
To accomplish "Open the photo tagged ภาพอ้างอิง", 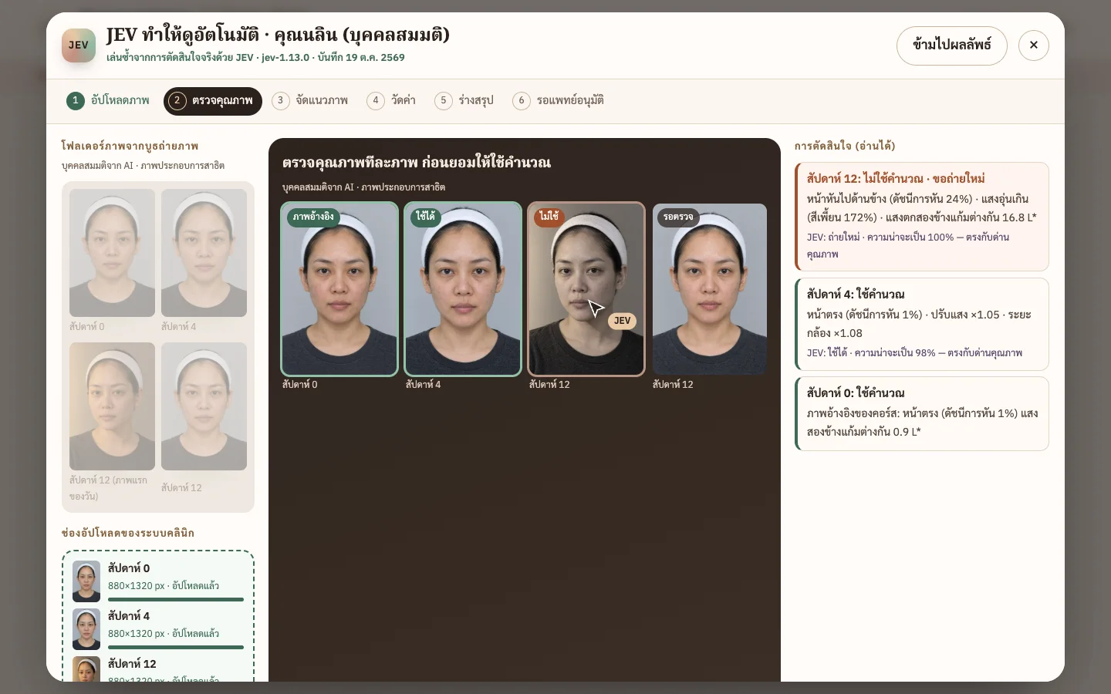I will (x=339, y=289).
